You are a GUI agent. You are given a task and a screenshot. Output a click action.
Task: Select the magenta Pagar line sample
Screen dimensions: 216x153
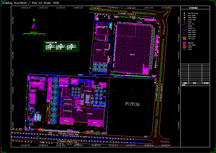click(184, 32)
